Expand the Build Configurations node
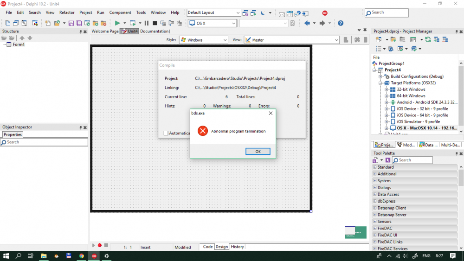The height and width of the screenshot is (261, 464). (380, 76)
